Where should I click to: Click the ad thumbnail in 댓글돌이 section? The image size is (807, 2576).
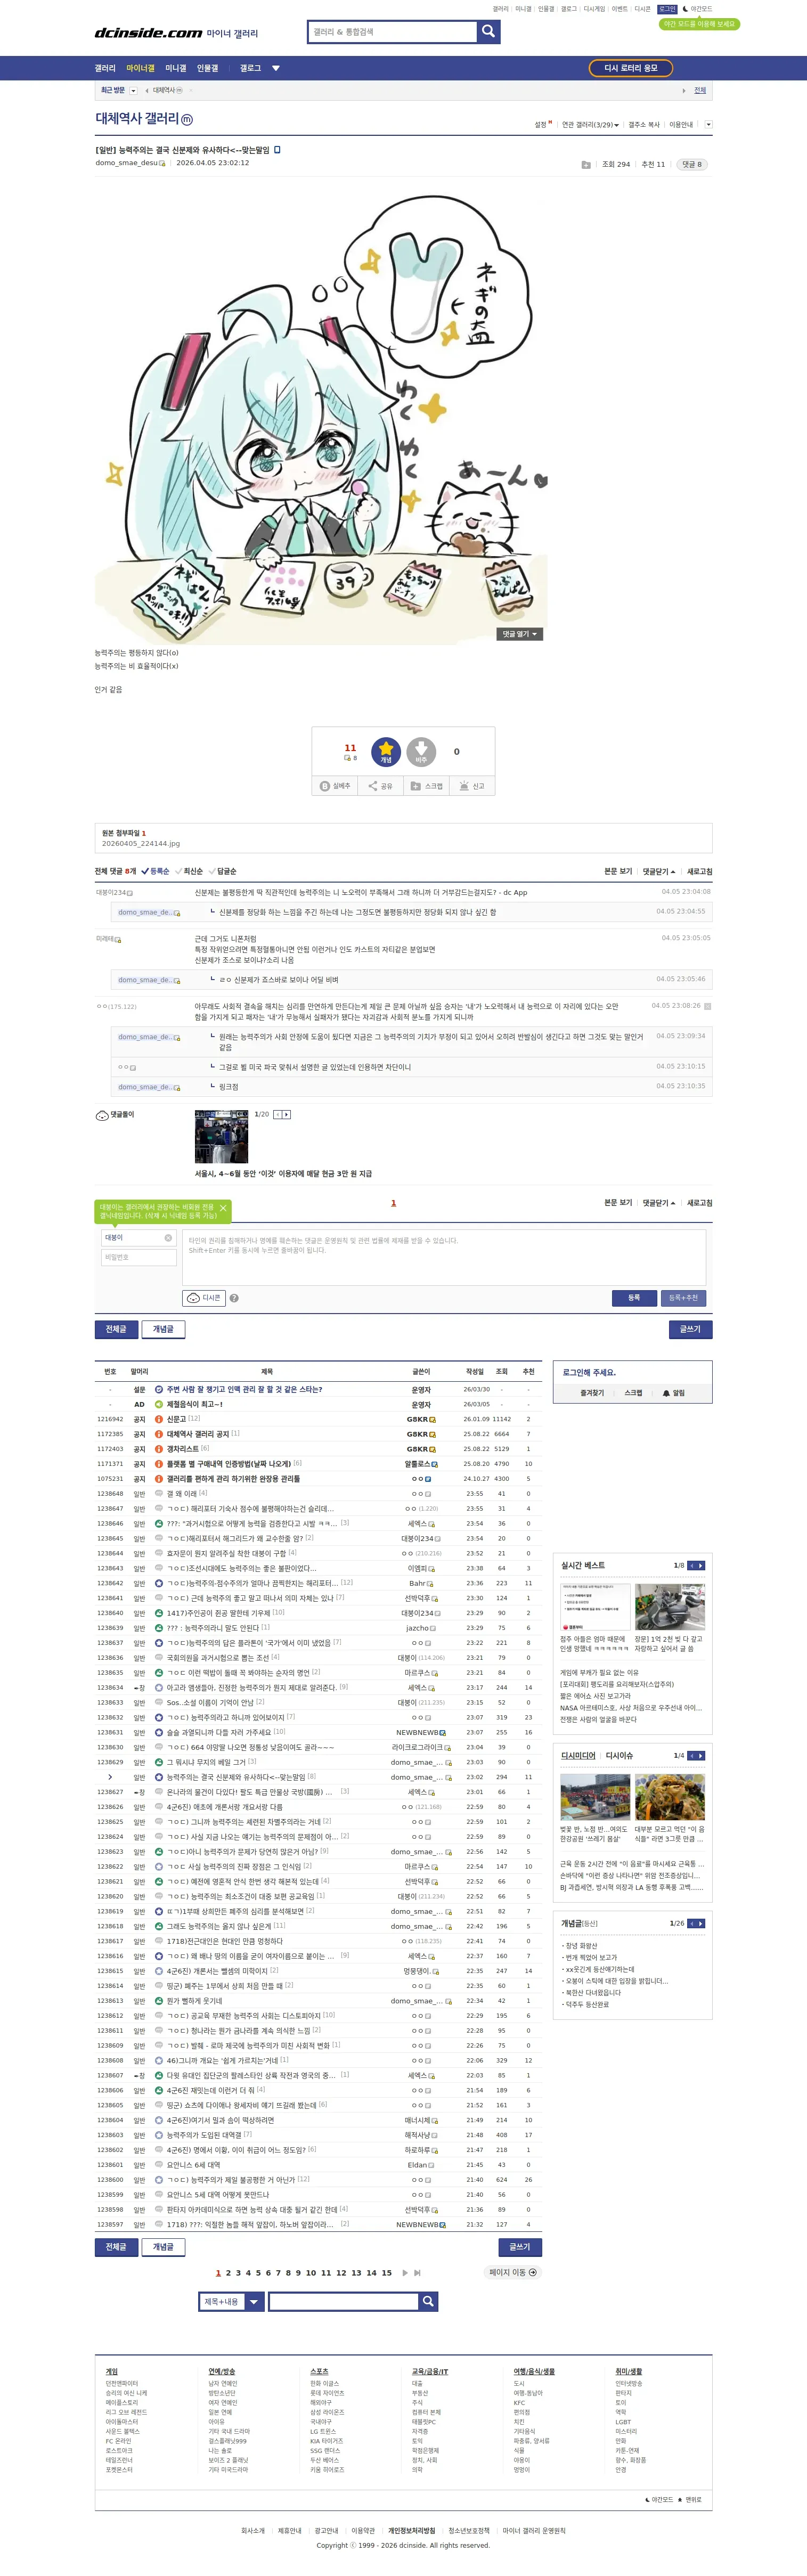(x=221, y=1136)
